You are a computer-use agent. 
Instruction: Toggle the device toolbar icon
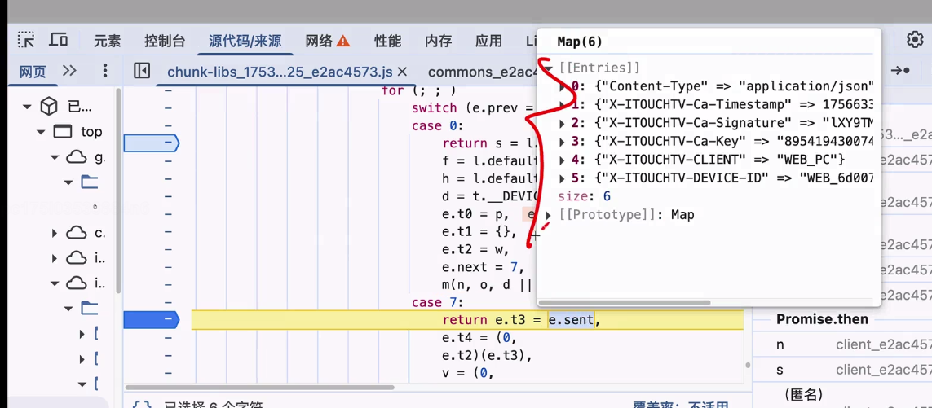click(58, 41)
